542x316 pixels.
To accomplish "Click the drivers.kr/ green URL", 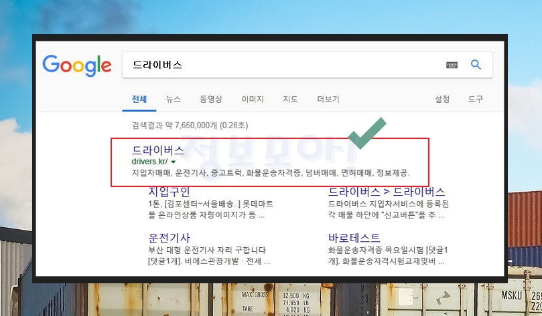I will click(x=149, y=161).
